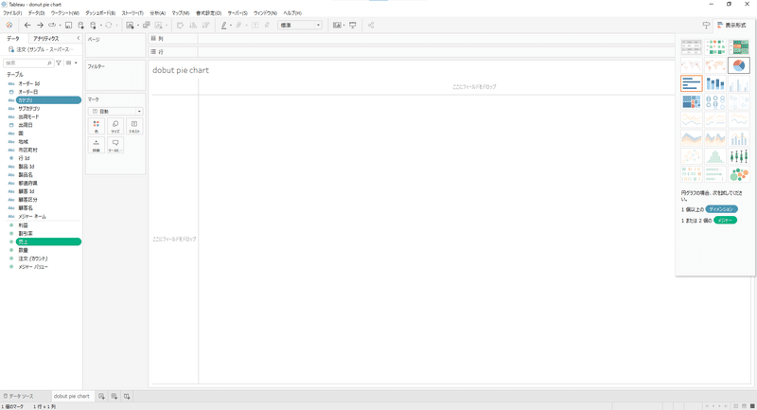The width and height of the screenshot is (757, 410).
Task: Select the highlight table in Show Me
Action: click(x=739, y=47)
